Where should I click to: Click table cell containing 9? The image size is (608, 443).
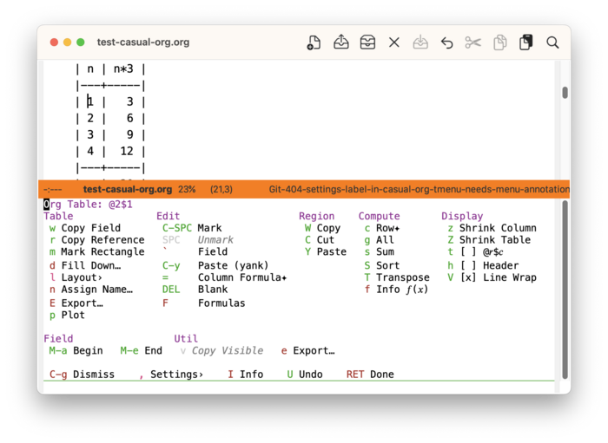pos(130,134)
